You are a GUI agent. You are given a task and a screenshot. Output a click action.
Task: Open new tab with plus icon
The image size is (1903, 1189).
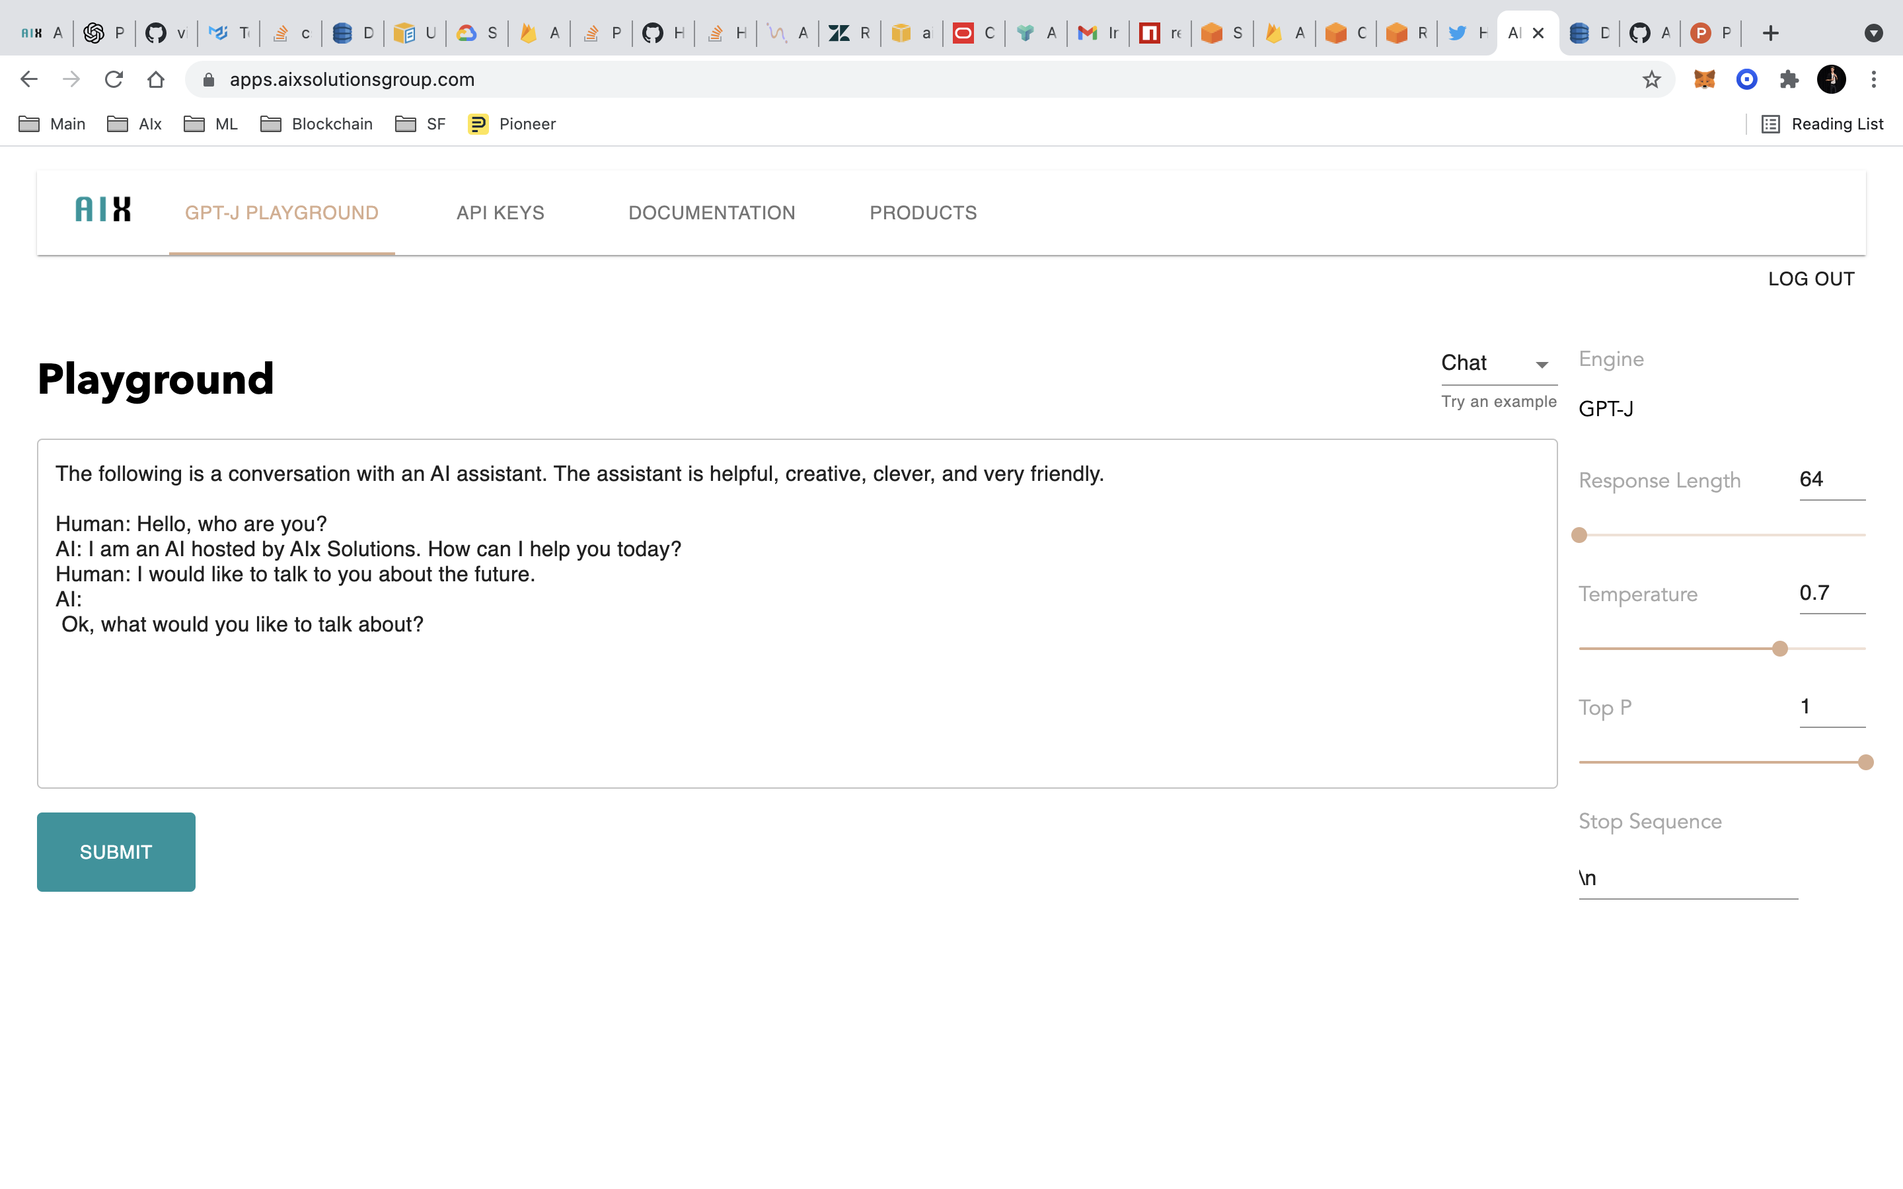(1770, 33)
